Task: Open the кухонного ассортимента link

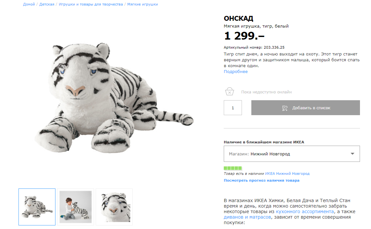Action: 305,211
